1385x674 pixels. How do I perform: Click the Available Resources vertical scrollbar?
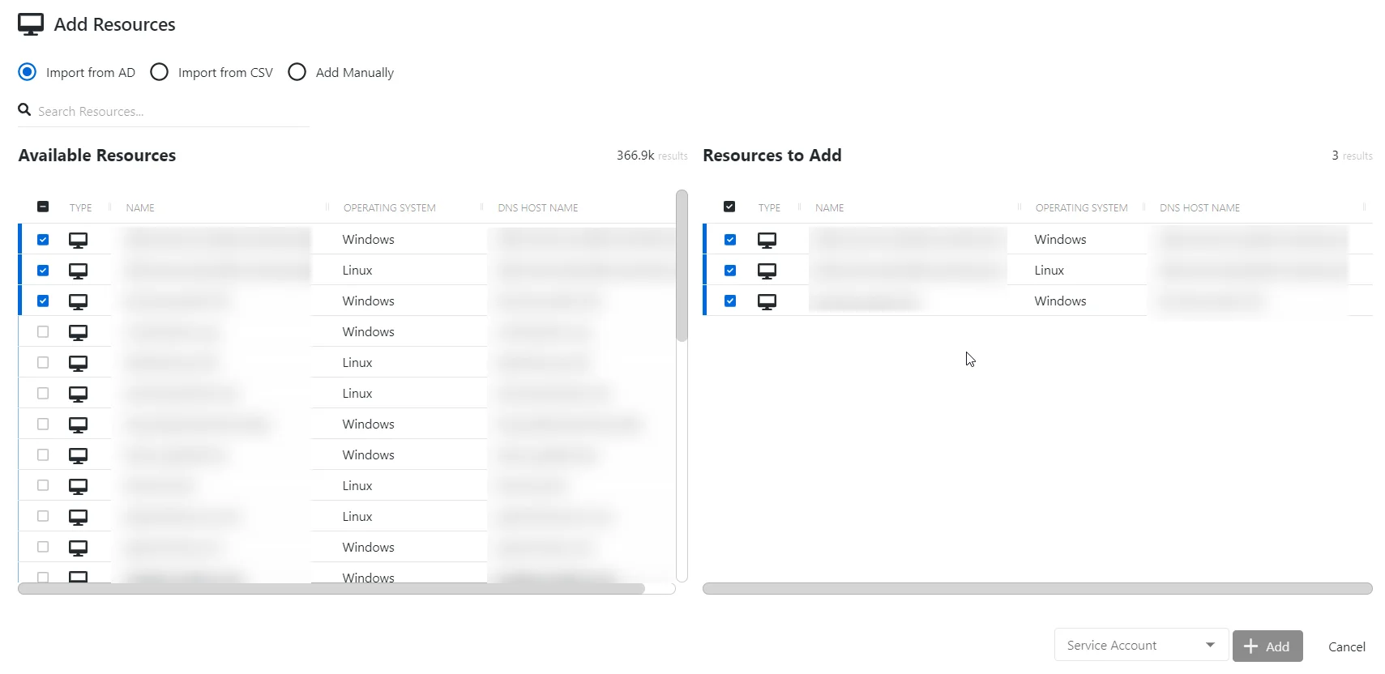[x=682, y=266]
